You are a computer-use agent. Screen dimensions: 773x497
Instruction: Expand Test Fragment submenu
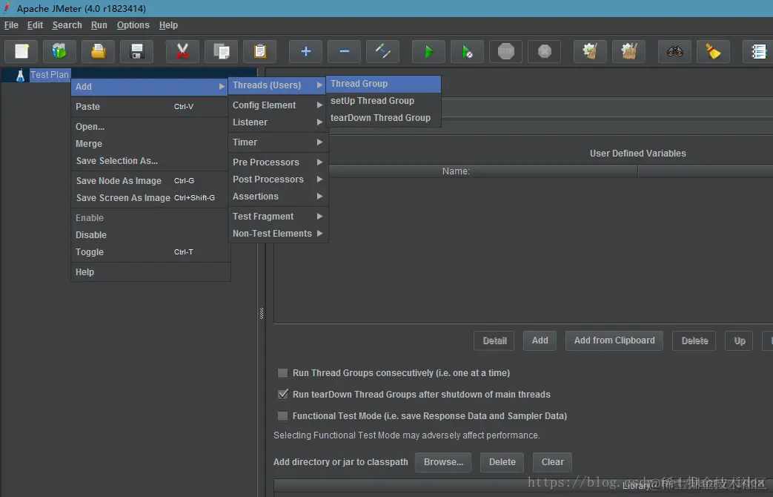277,217
